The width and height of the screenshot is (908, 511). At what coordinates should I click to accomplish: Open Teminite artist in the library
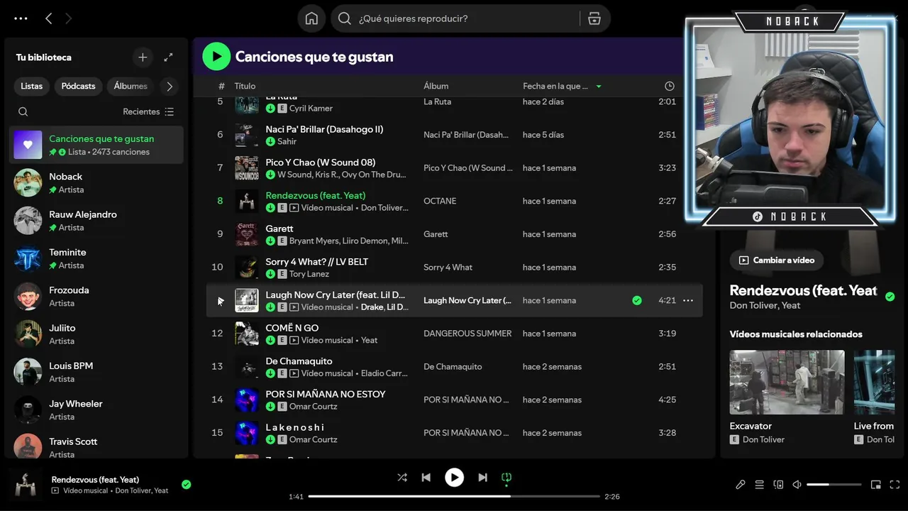point(96,258)
